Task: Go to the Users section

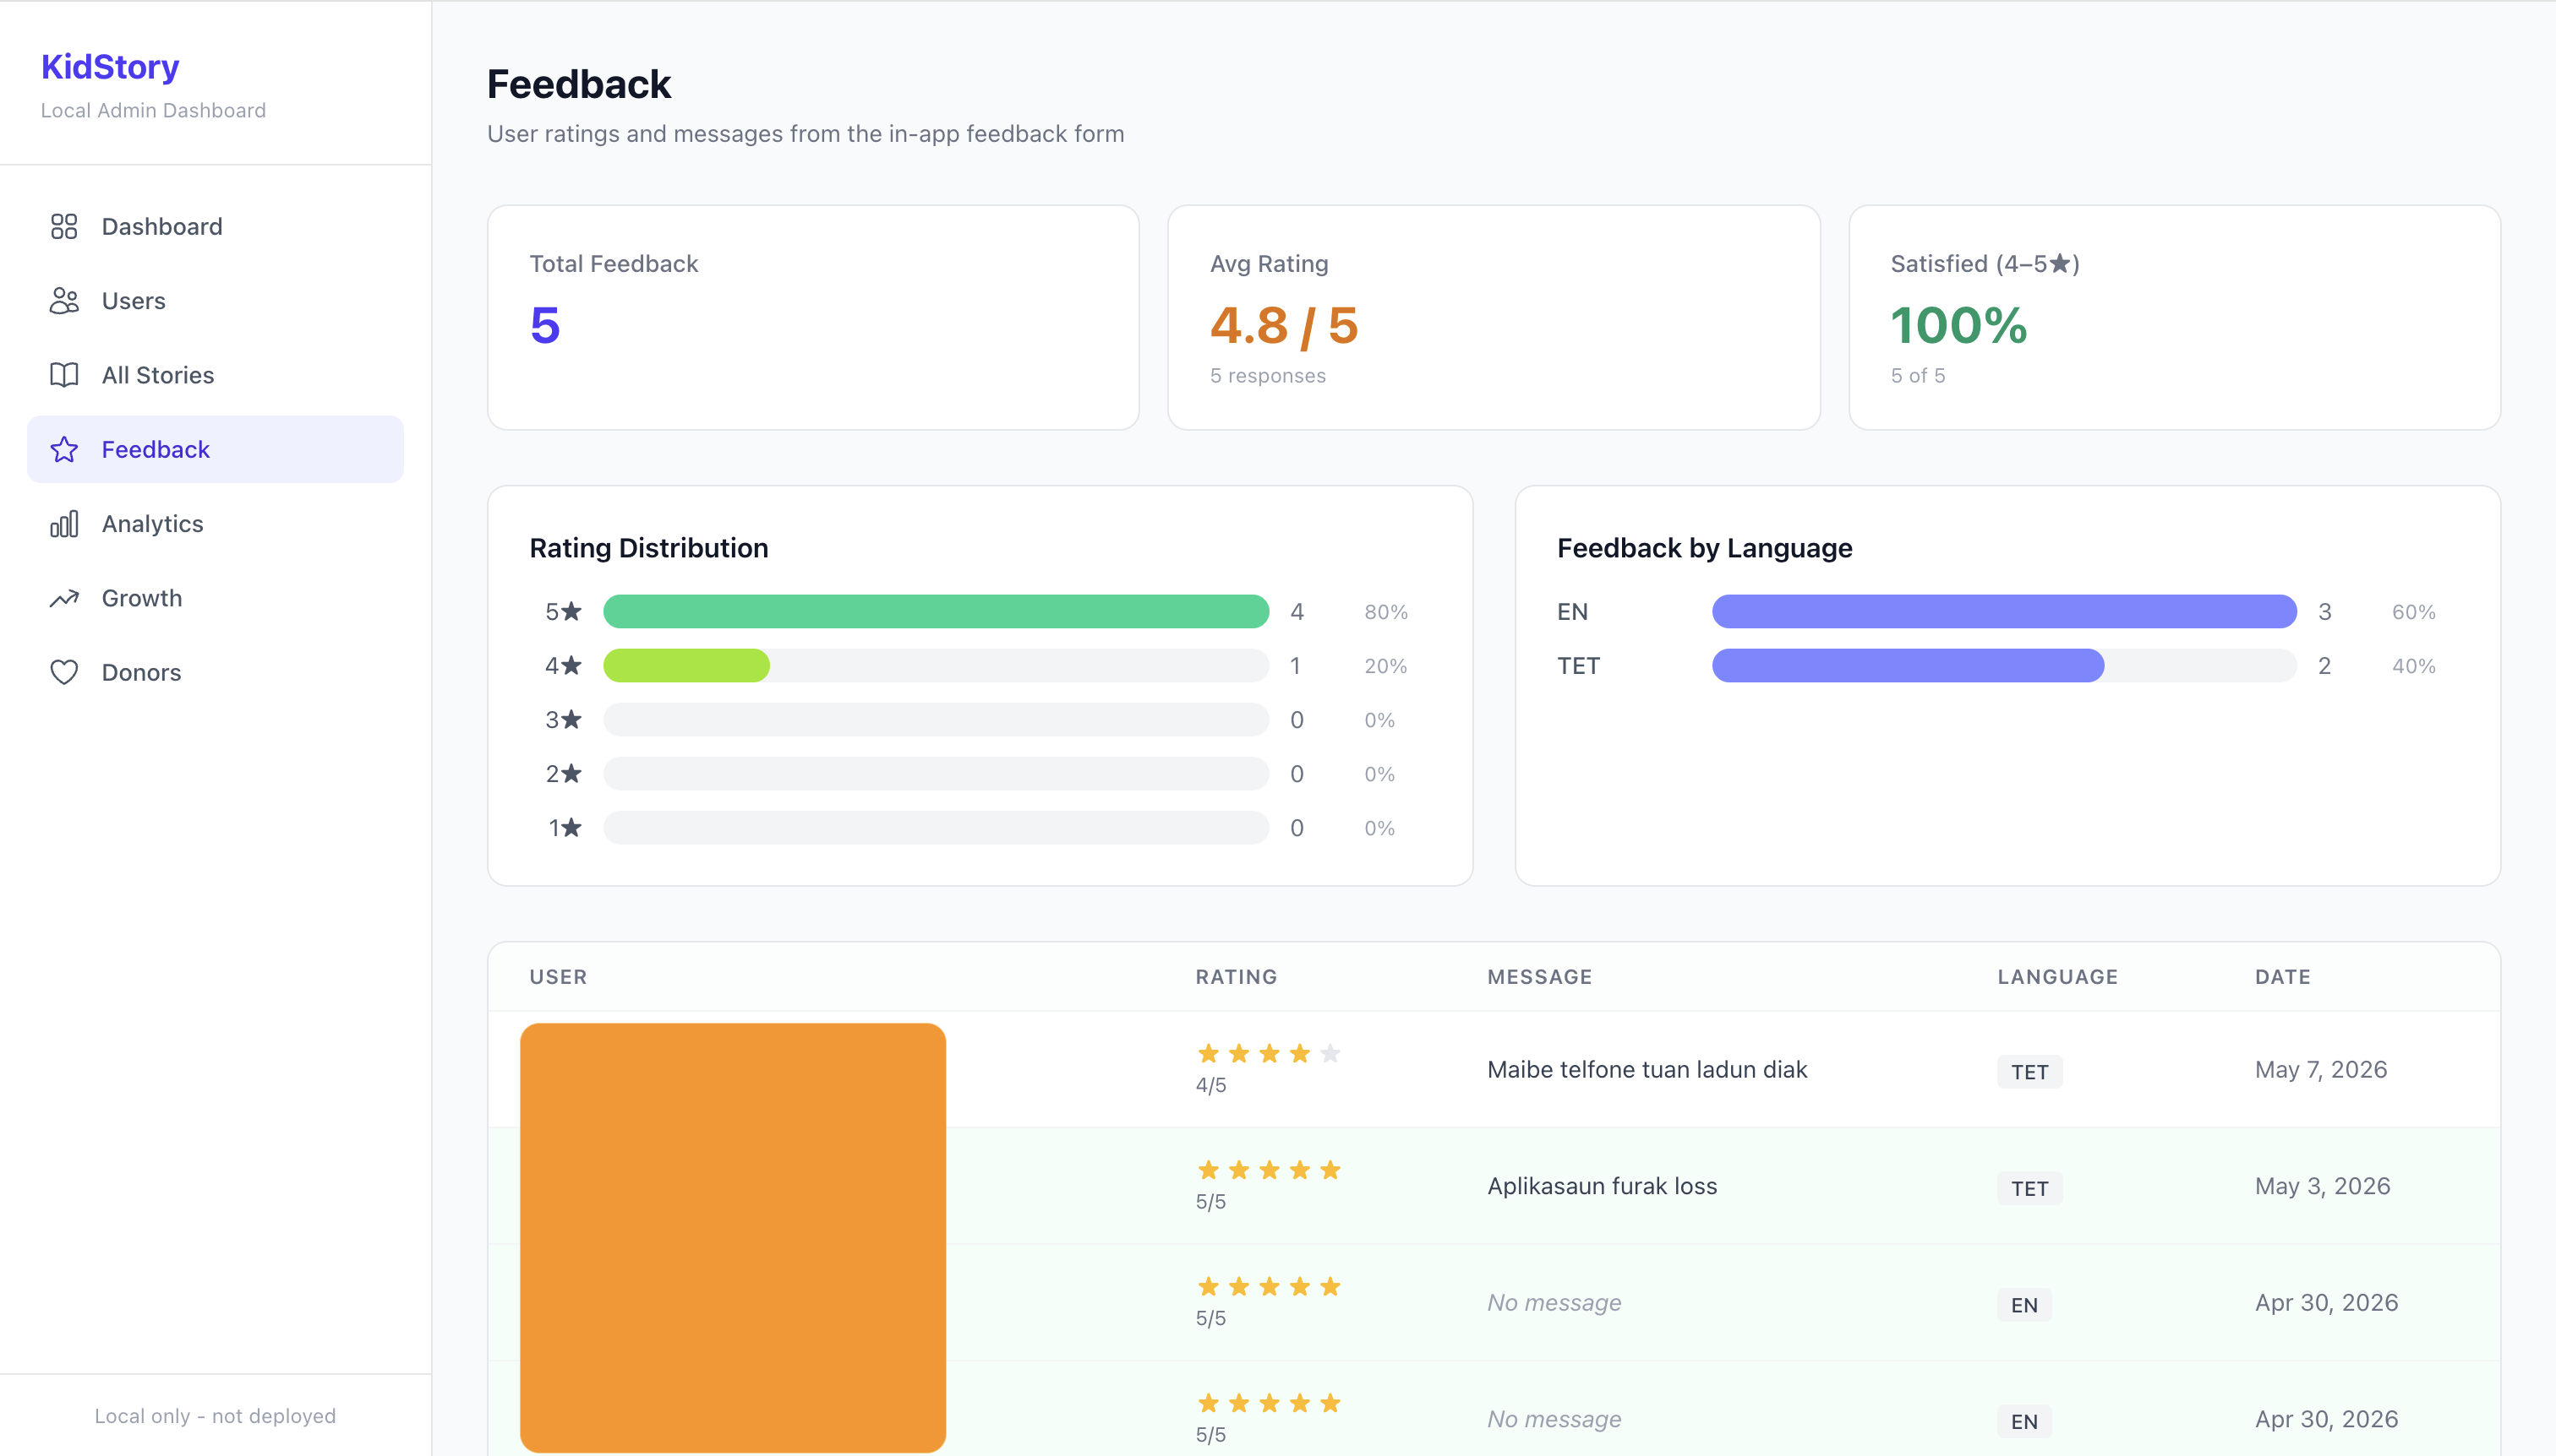Action: point(216,301)
